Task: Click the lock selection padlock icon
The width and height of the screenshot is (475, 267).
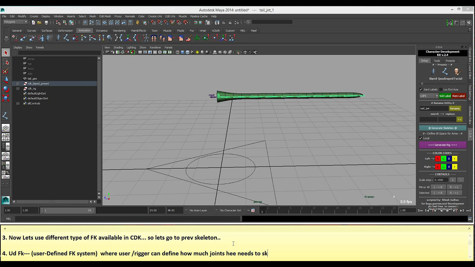Action: 137,22
